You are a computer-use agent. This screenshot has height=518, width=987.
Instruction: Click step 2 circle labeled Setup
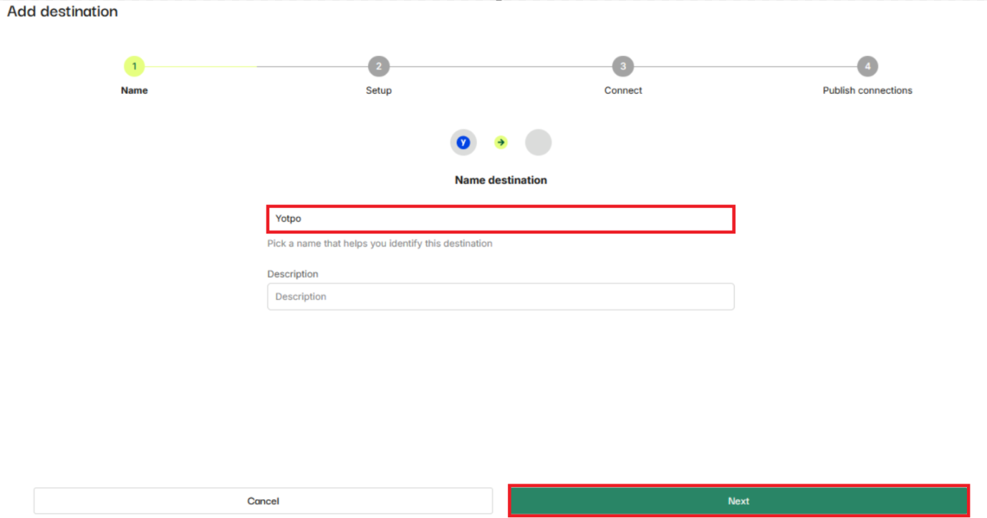[x=378, y=65]
